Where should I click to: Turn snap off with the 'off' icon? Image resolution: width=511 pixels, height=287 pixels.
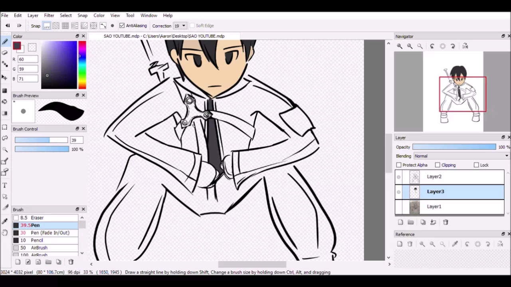tap(47, 26)
